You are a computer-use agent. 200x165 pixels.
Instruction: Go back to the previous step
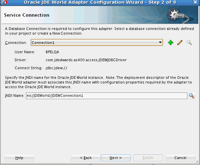coord(86,158)
